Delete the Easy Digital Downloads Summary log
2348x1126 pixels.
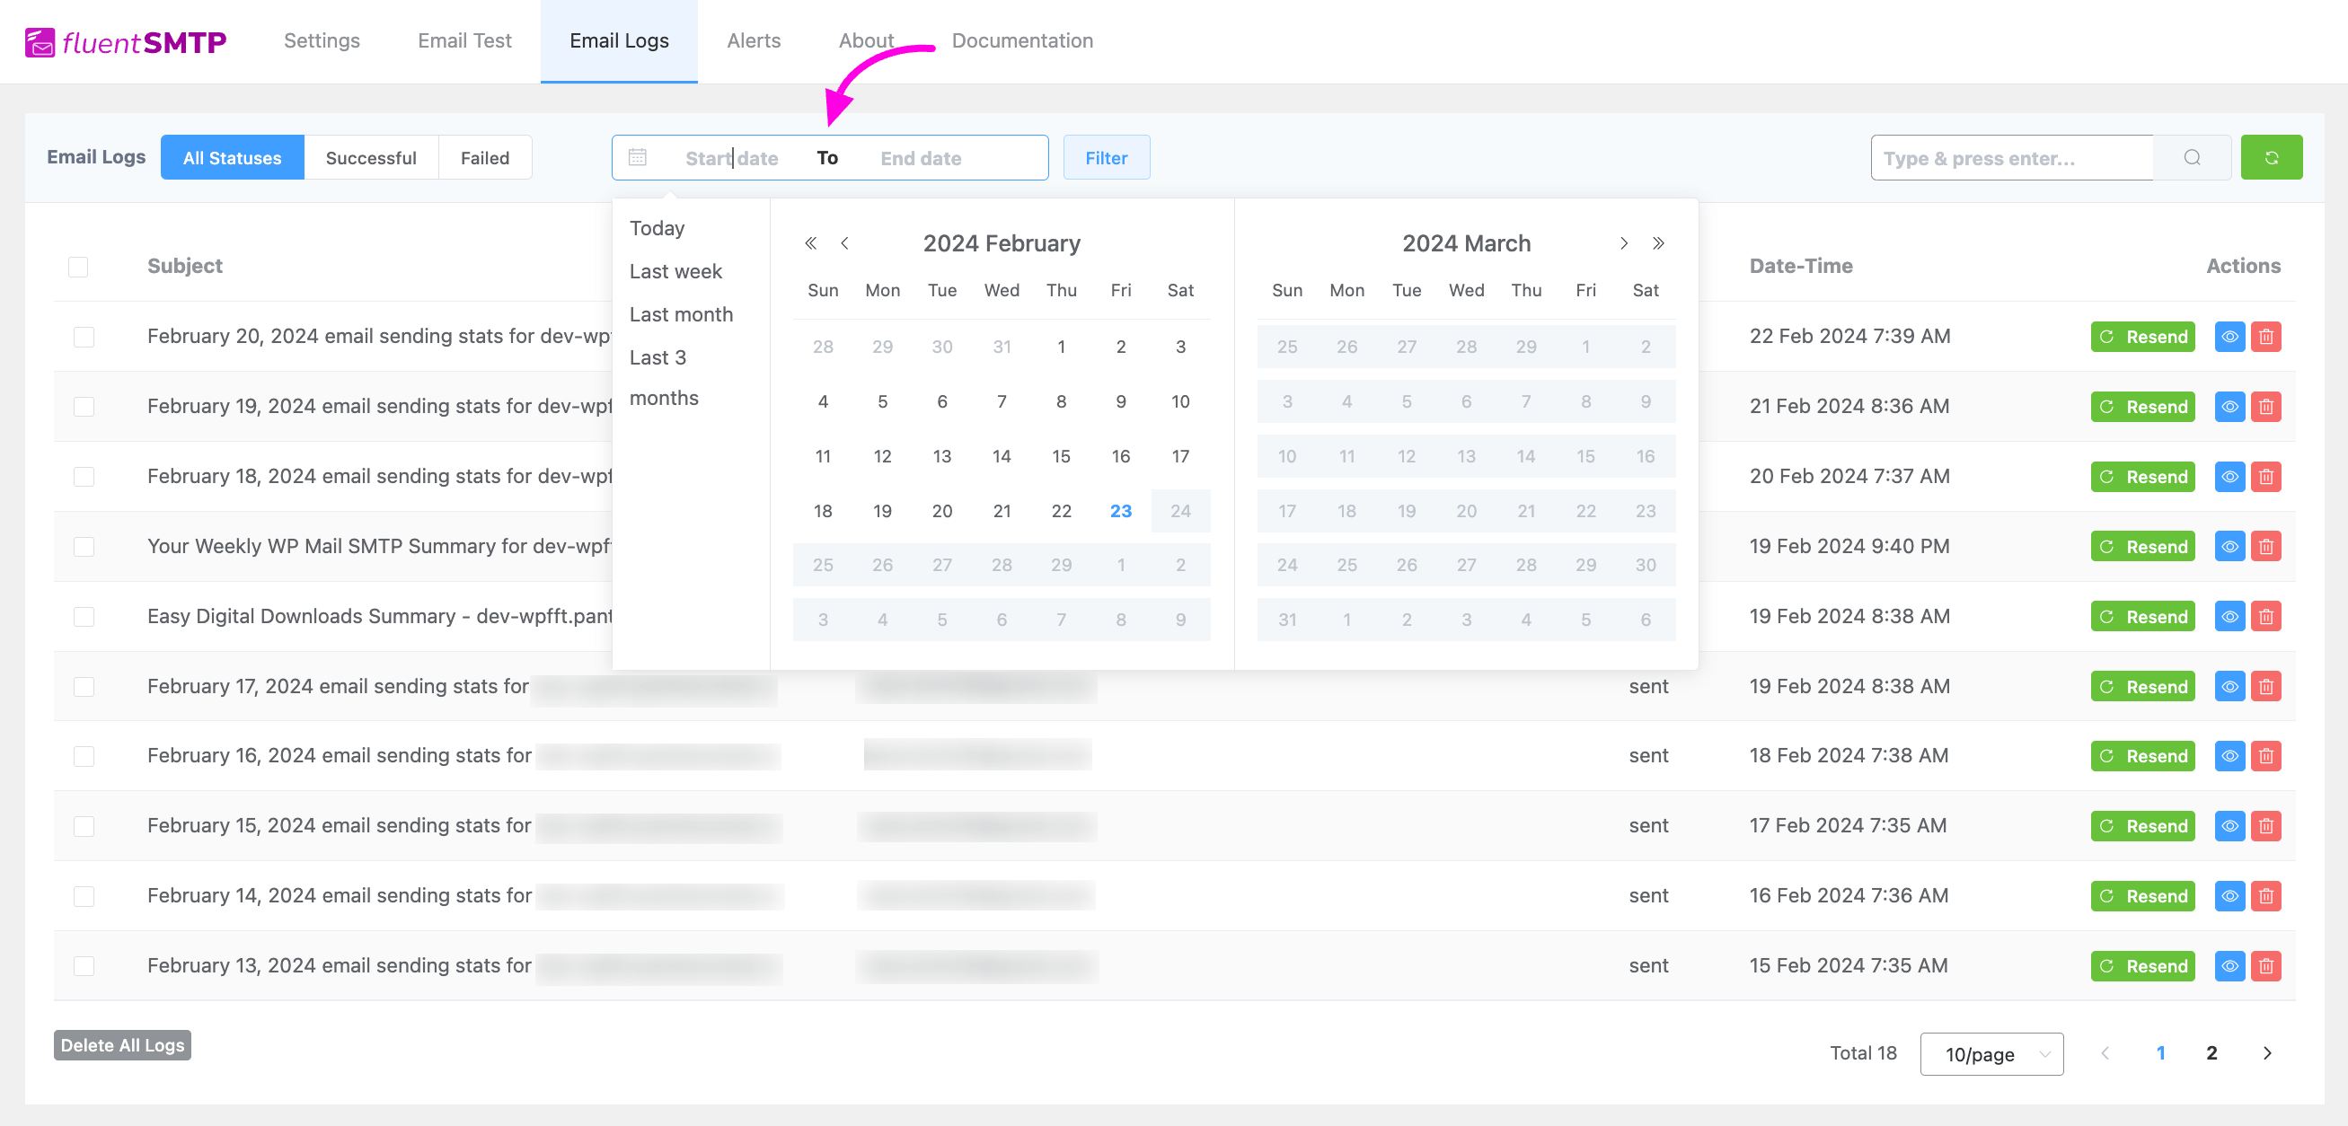(x=2265, y=617)
